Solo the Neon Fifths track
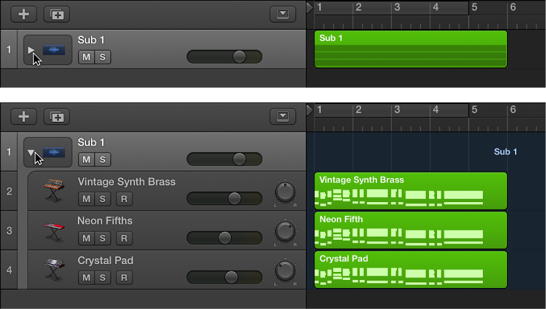Screen dimensions: 546x309 point(102,238)
